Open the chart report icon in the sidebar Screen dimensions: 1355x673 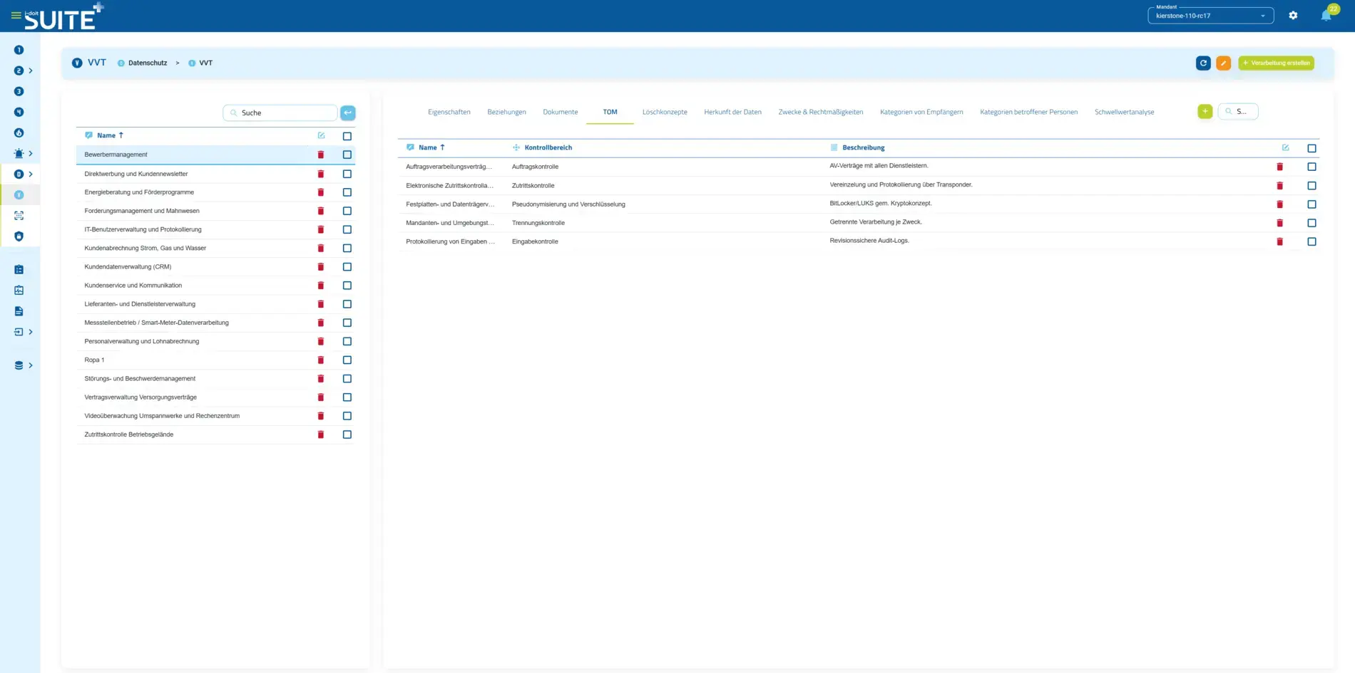click(x=19, y=290)
